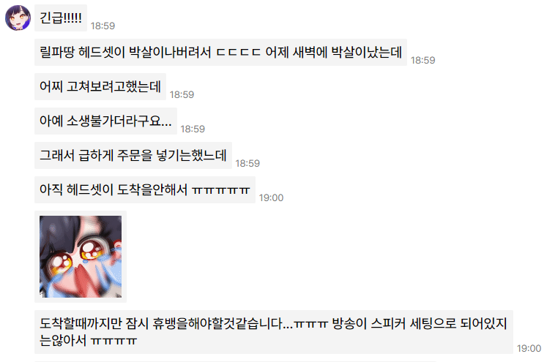The image size is (547, 362).
Task: Click the message 그래서 급하게 주문을 넣기는했느데
Action: [x=133, y=155]
